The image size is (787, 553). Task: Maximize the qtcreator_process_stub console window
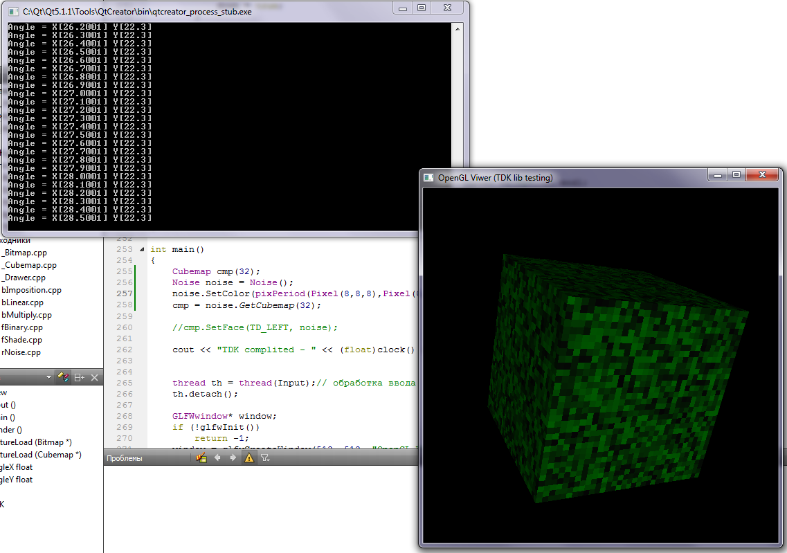pos(422,8)
